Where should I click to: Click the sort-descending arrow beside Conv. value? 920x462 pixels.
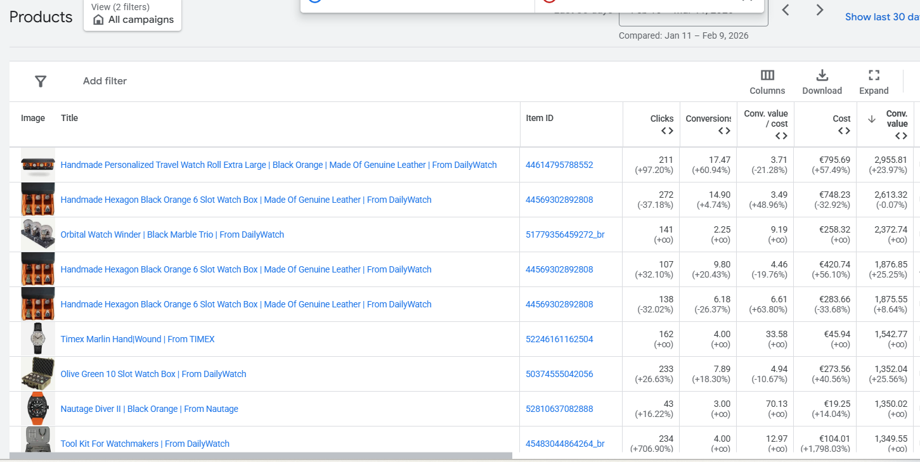tap(872, 119)
